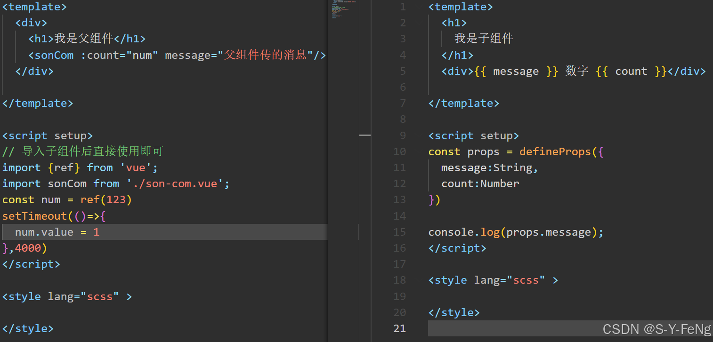Viewport: 713px width, 342px height.
Task: Click the closing </script> tag on line 16
Action: pyautogui.click(x=457, y=248)
